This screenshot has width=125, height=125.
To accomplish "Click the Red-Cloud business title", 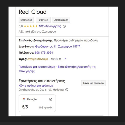I will (32, 12).
